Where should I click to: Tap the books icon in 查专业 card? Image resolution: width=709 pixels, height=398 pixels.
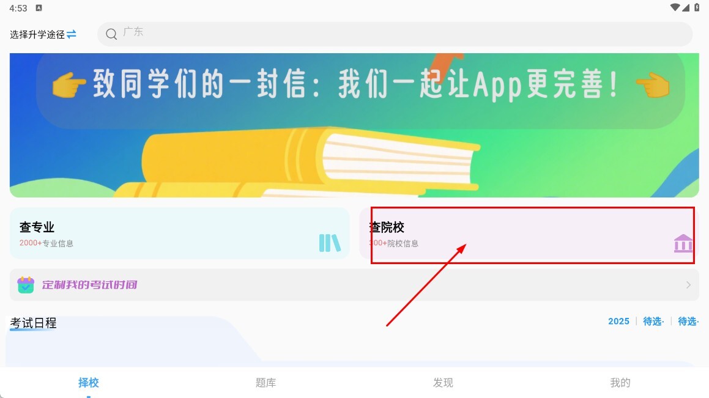pyautogui.click(x=330, y=243)
